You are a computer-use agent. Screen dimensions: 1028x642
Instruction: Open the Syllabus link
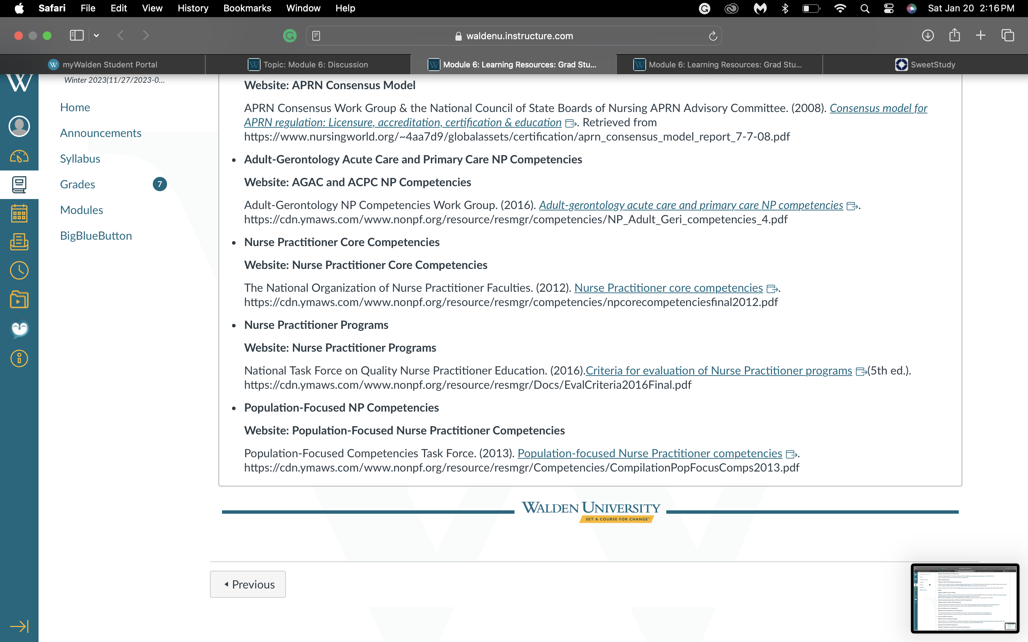click(x=80, y=159)
